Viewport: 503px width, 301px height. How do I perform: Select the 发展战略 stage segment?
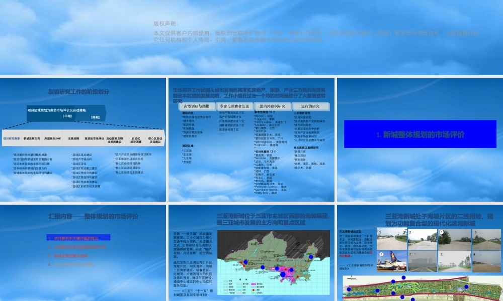73,138
